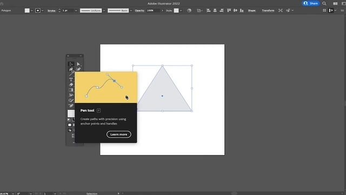
Task: Expand the Opacity slider arrow
Action: point(162,11)
